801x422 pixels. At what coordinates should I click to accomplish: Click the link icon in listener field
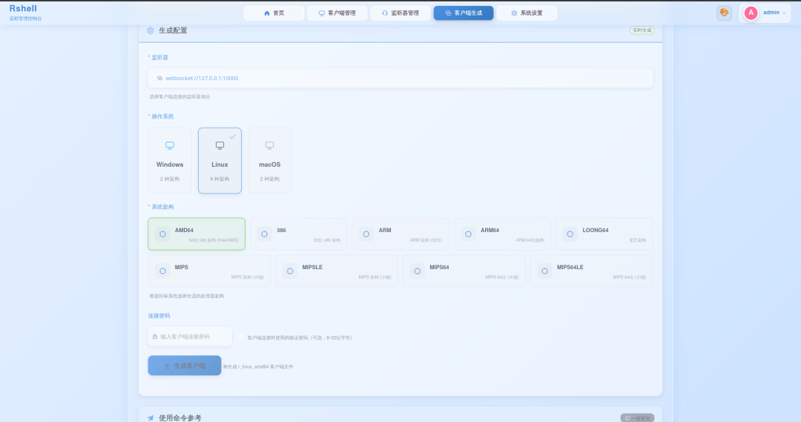(160, 78)
